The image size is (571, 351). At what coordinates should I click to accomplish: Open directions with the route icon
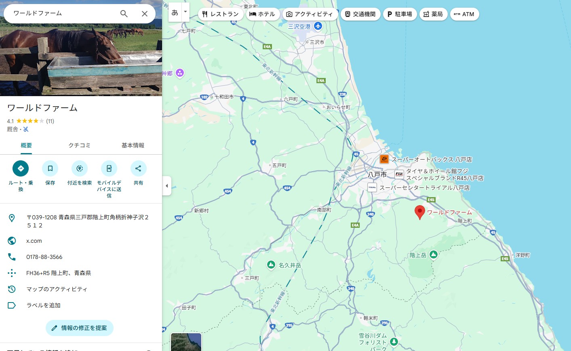21,168
